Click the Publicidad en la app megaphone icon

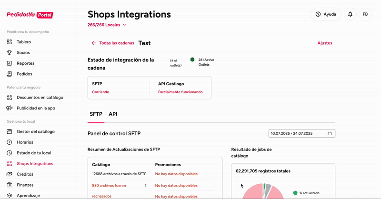click(10, 108)
